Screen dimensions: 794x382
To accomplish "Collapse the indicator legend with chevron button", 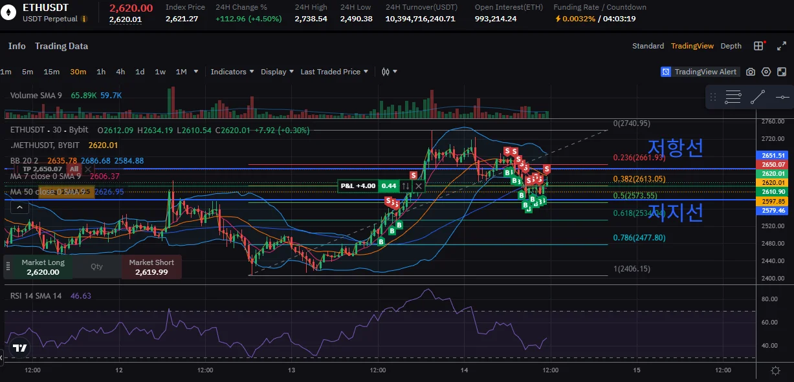I will coord(19,207).
